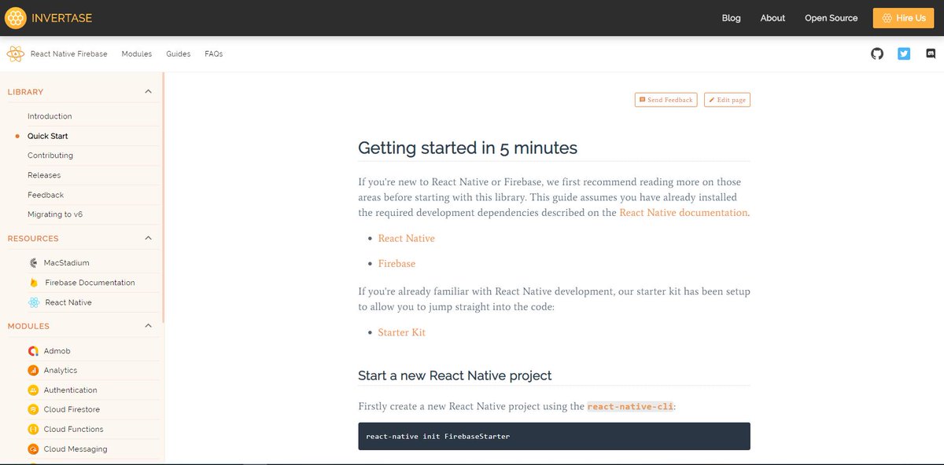
Task: Click the Admob module icon
Action: [x=33, y=351]
